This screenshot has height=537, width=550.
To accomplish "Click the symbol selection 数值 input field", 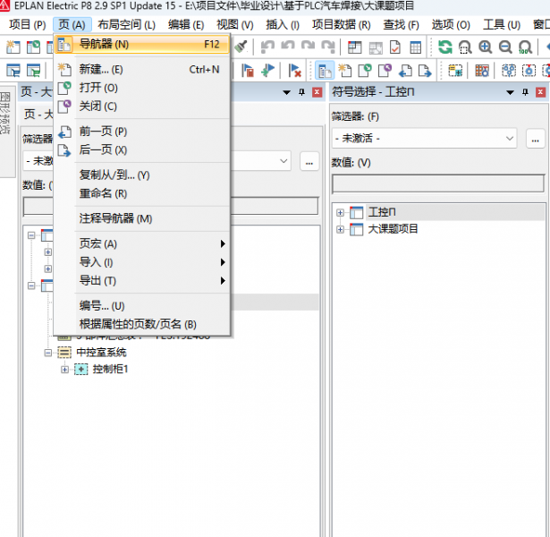I will coord(438,183).
